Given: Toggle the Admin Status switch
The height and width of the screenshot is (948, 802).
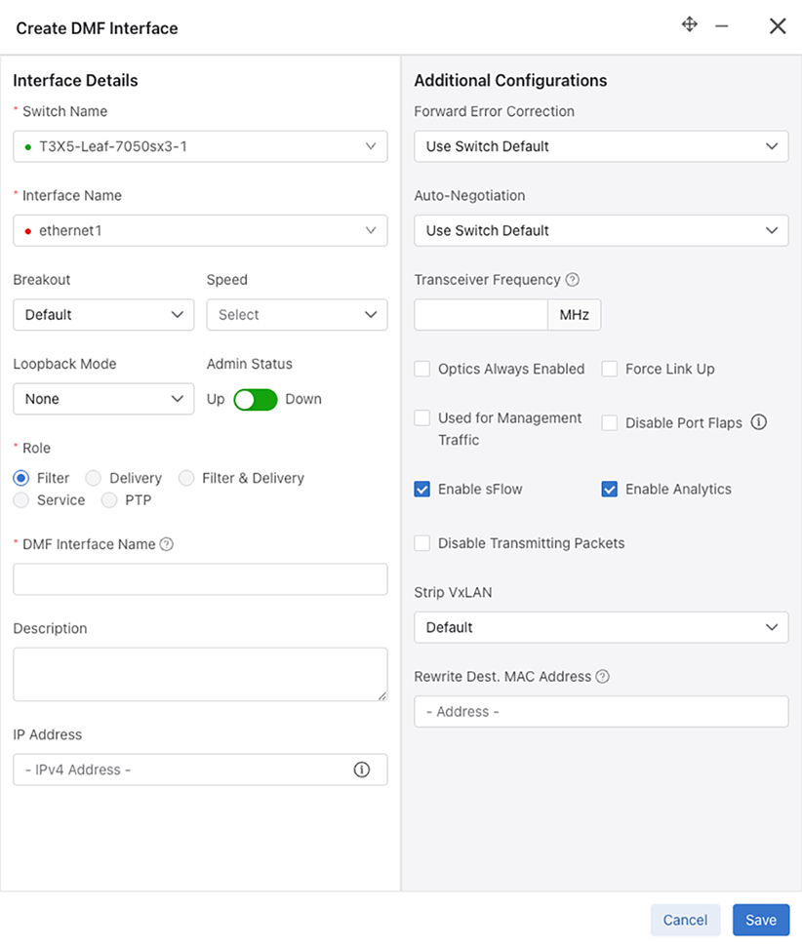Looking at the screenshot, I should (x=256, y=399).
